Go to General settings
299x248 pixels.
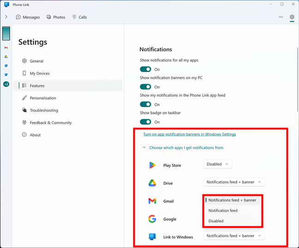[x=68, y=61]
